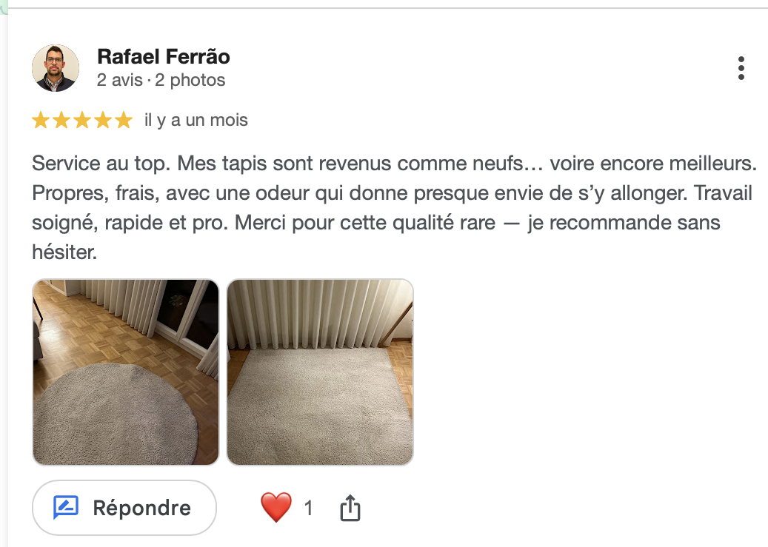Click the second rating star
768x547 pixels.
pos(61,120)
